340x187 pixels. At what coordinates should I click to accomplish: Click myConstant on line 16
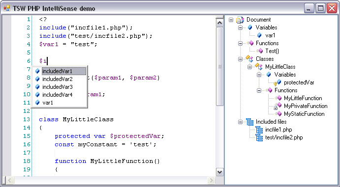tap(97, 144)
